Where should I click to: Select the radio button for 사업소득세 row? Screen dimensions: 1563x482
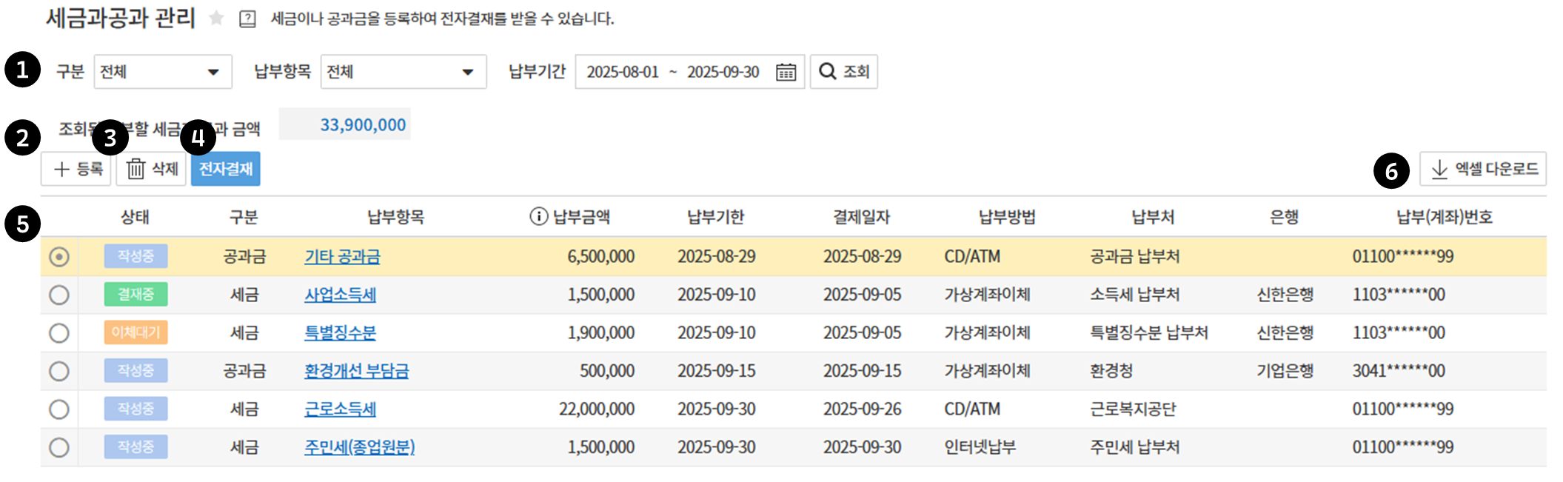[x=59, y=295]
